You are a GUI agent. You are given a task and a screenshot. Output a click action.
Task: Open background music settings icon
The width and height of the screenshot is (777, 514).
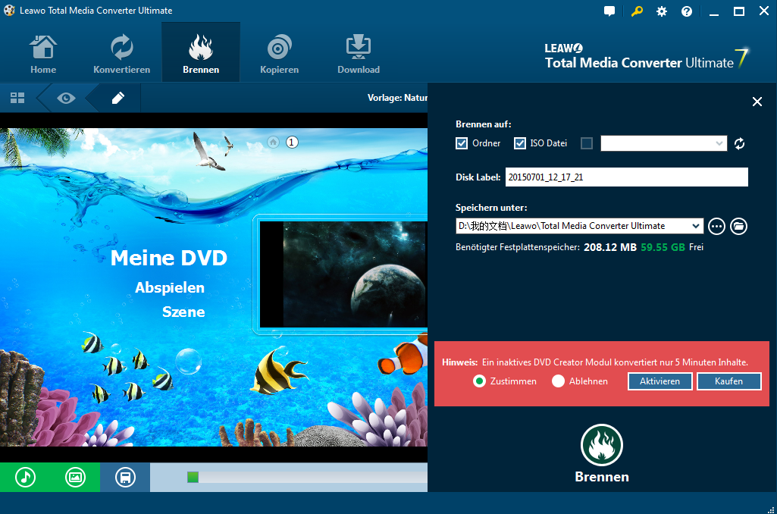point(25,477)
